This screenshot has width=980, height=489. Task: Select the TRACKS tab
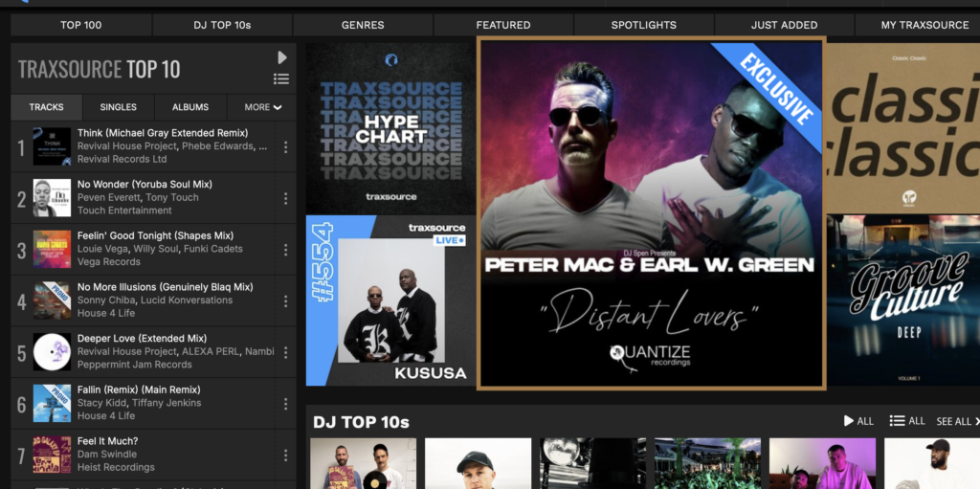coord(46,107)
